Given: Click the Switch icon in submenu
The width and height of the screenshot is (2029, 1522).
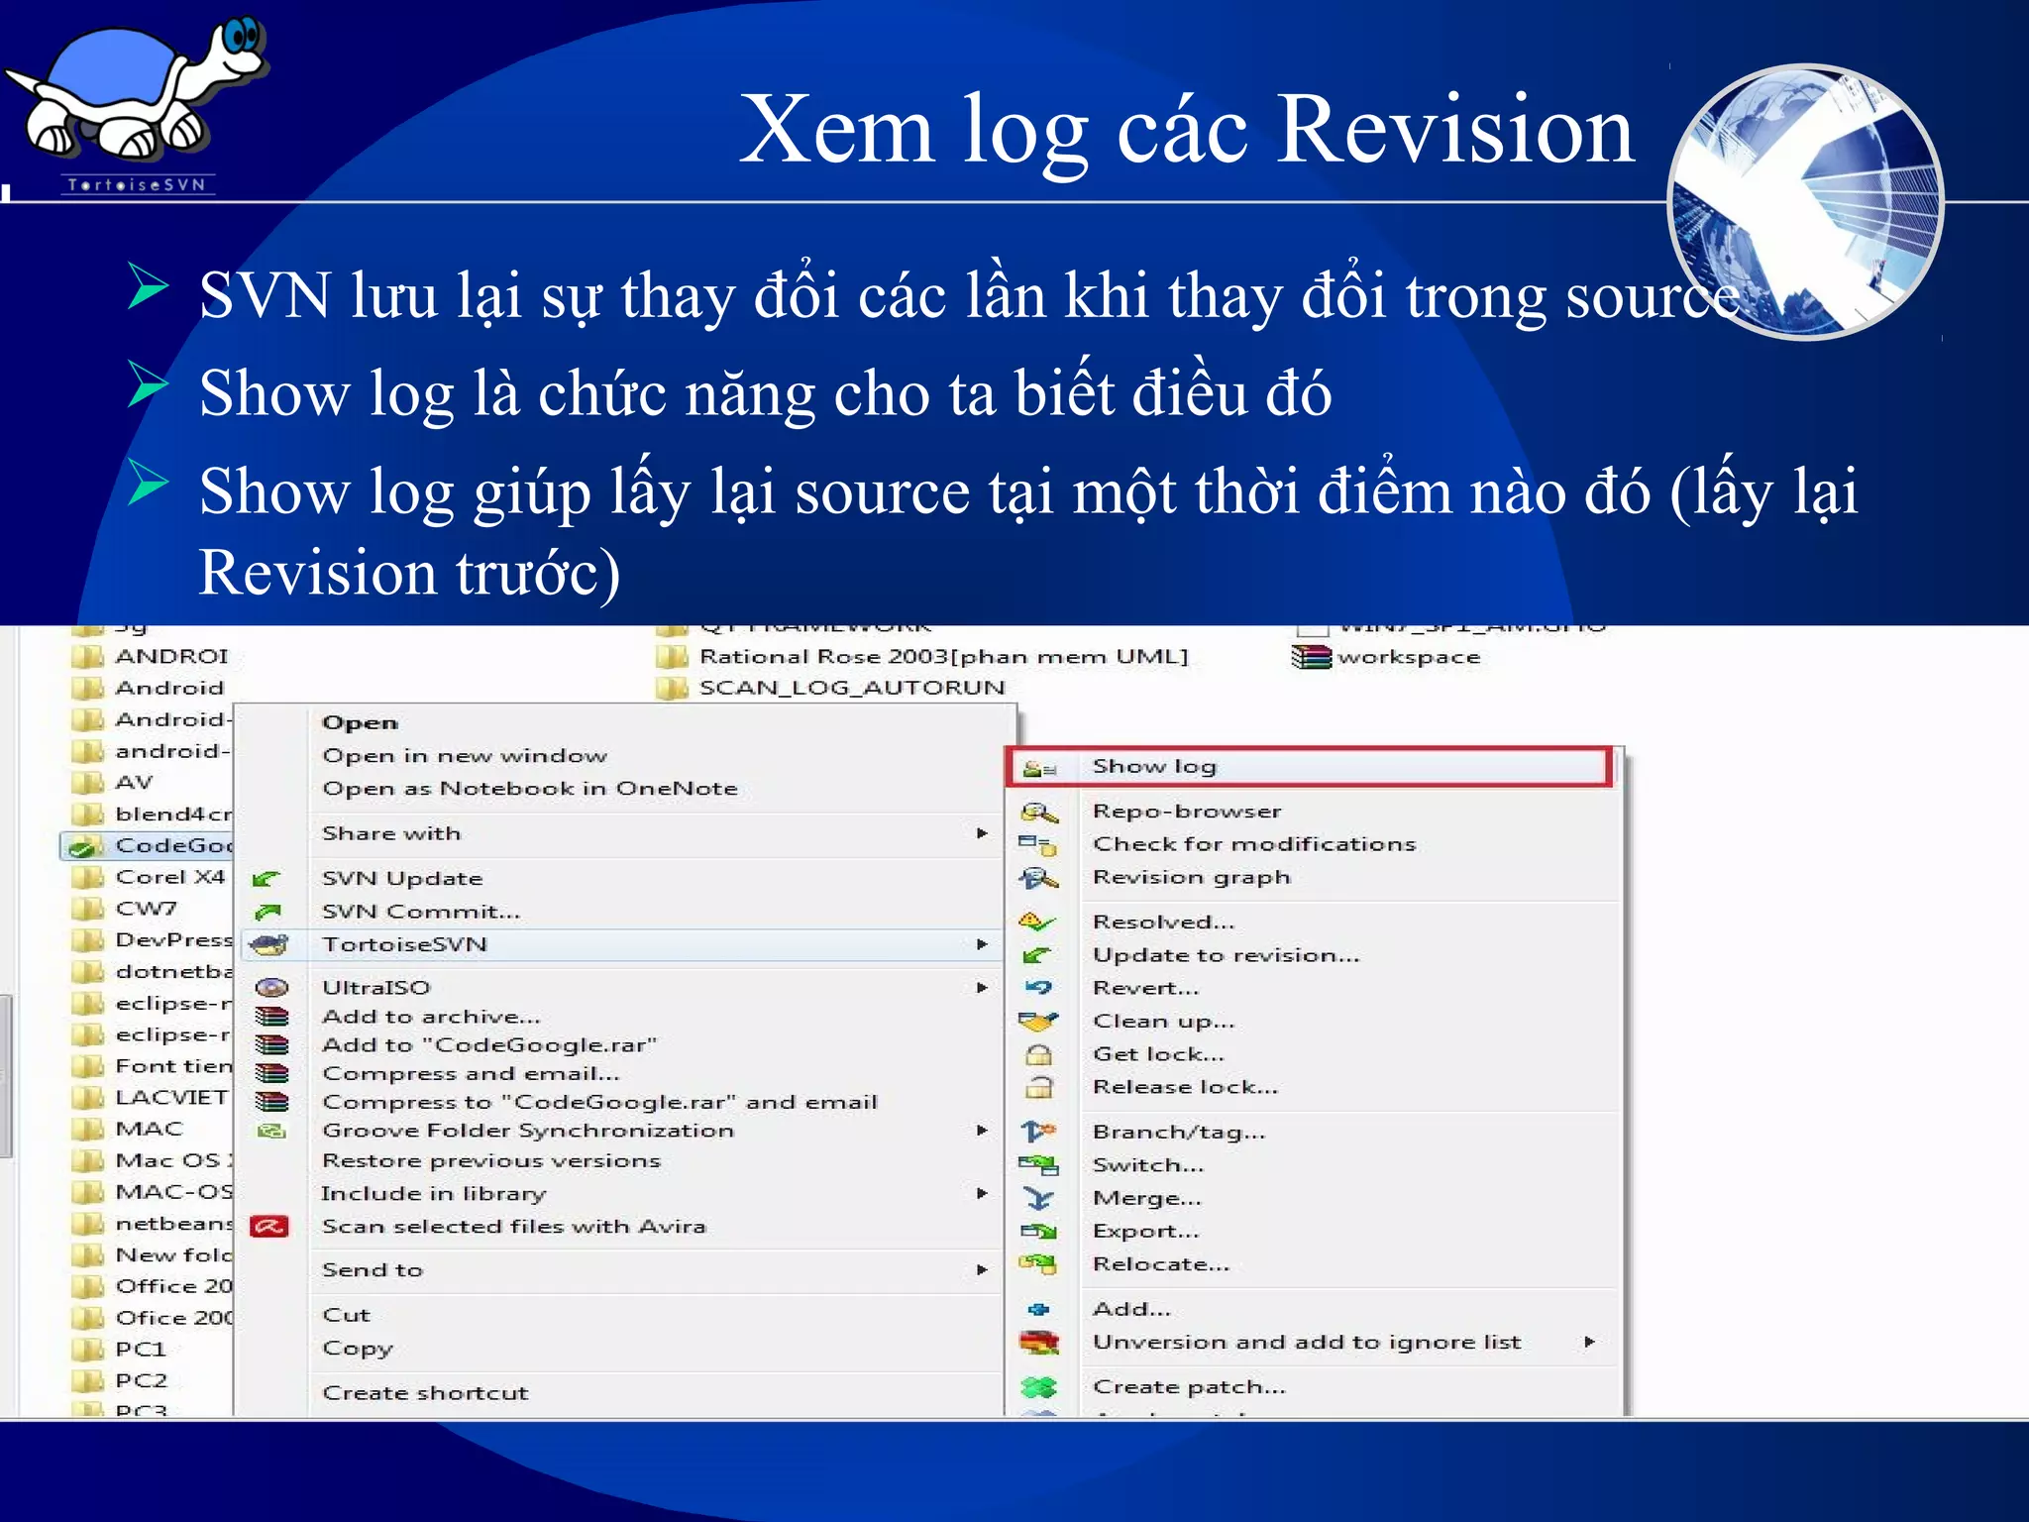Looking at the screenshot, I should [1037, 1165].
